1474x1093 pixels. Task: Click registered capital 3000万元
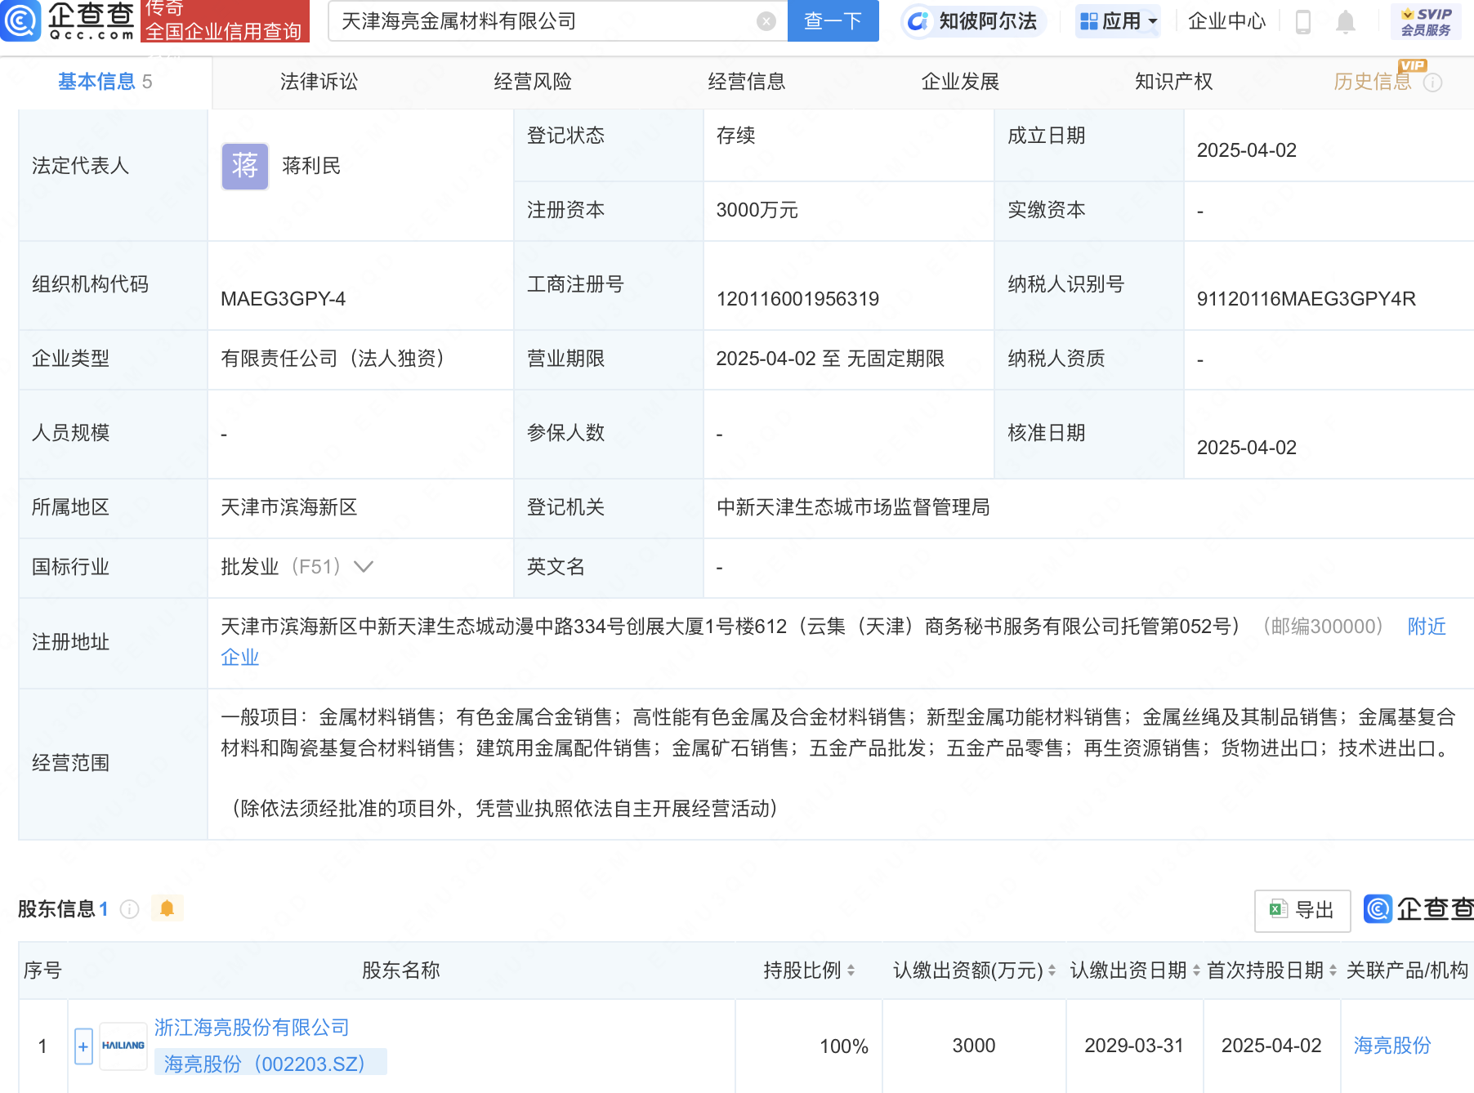757,210
